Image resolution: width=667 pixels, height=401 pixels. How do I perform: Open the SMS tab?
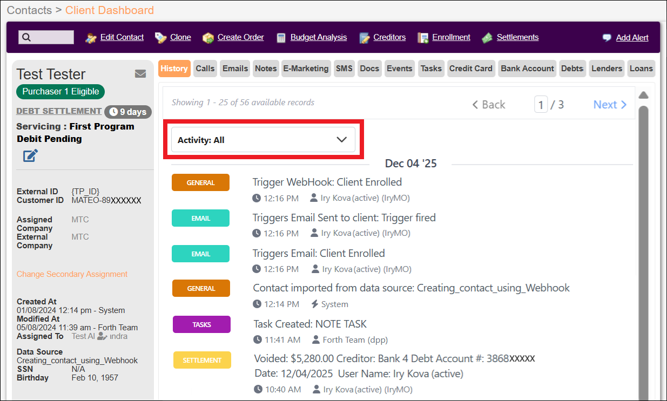coord(344,69)
